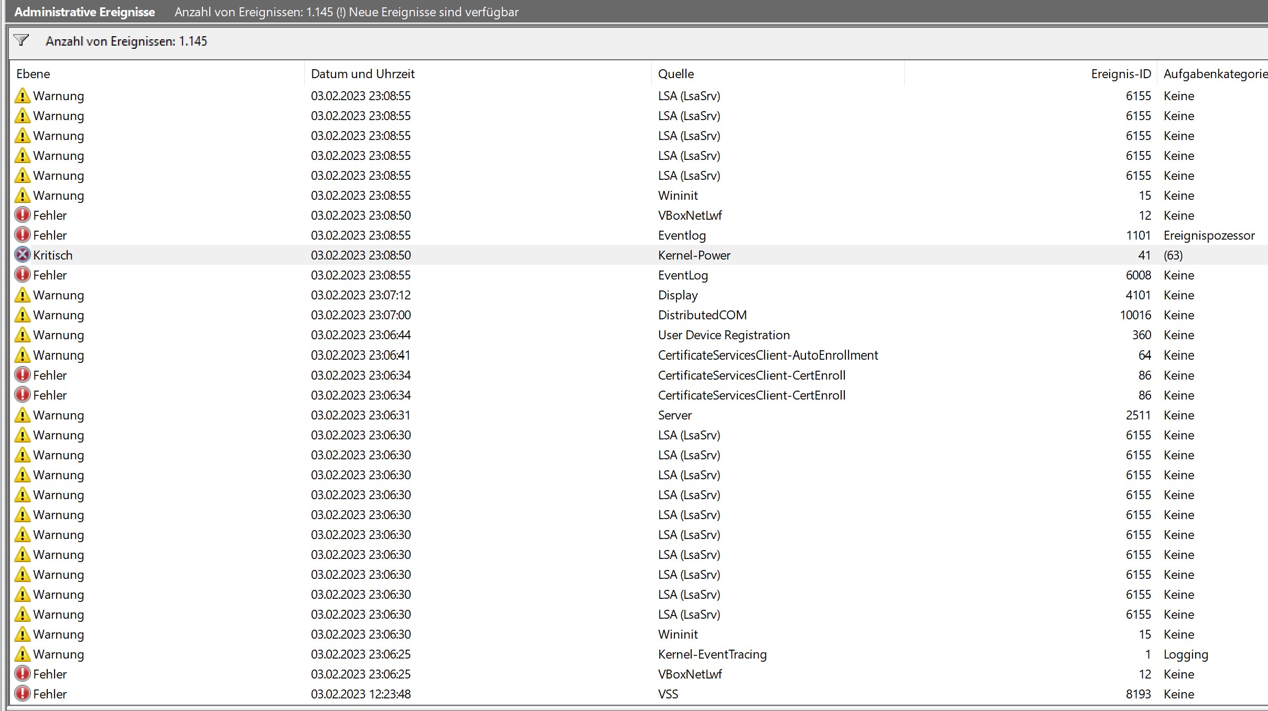This screenshot has width=1268, height=711.
Task: Select the Wininit warning at 23:06:30
Action: click(678, 634)
